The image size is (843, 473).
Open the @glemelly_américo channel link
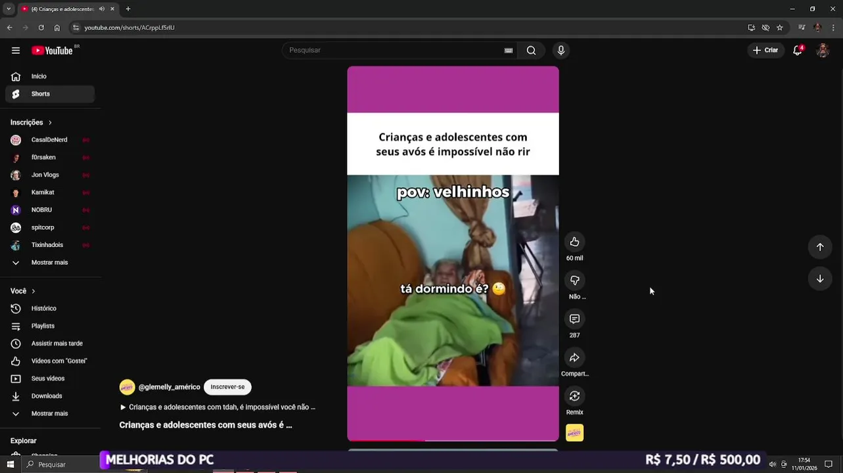169,388
